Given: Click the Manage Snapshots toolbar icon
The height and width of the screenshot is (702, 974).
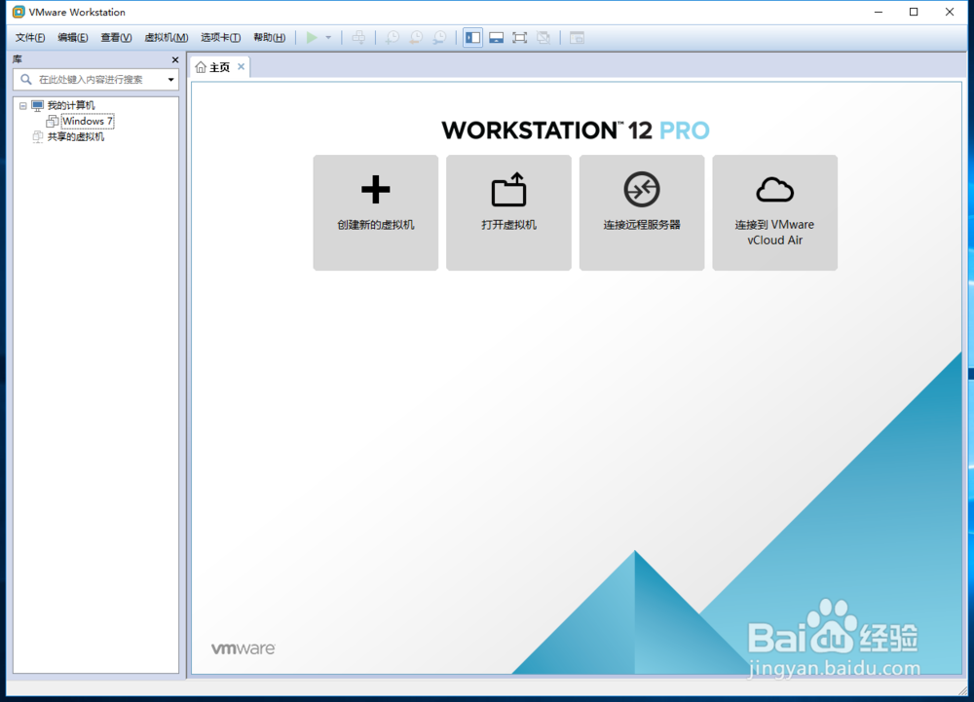Looking at the screenshot, I should 439,38.
